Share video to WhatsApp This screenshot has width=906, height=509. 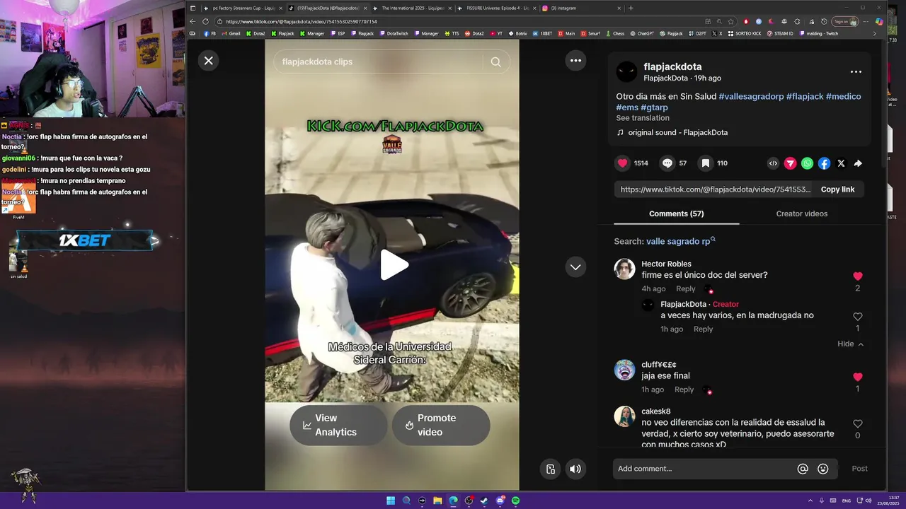pyautogui.click(x=807, y=163)
